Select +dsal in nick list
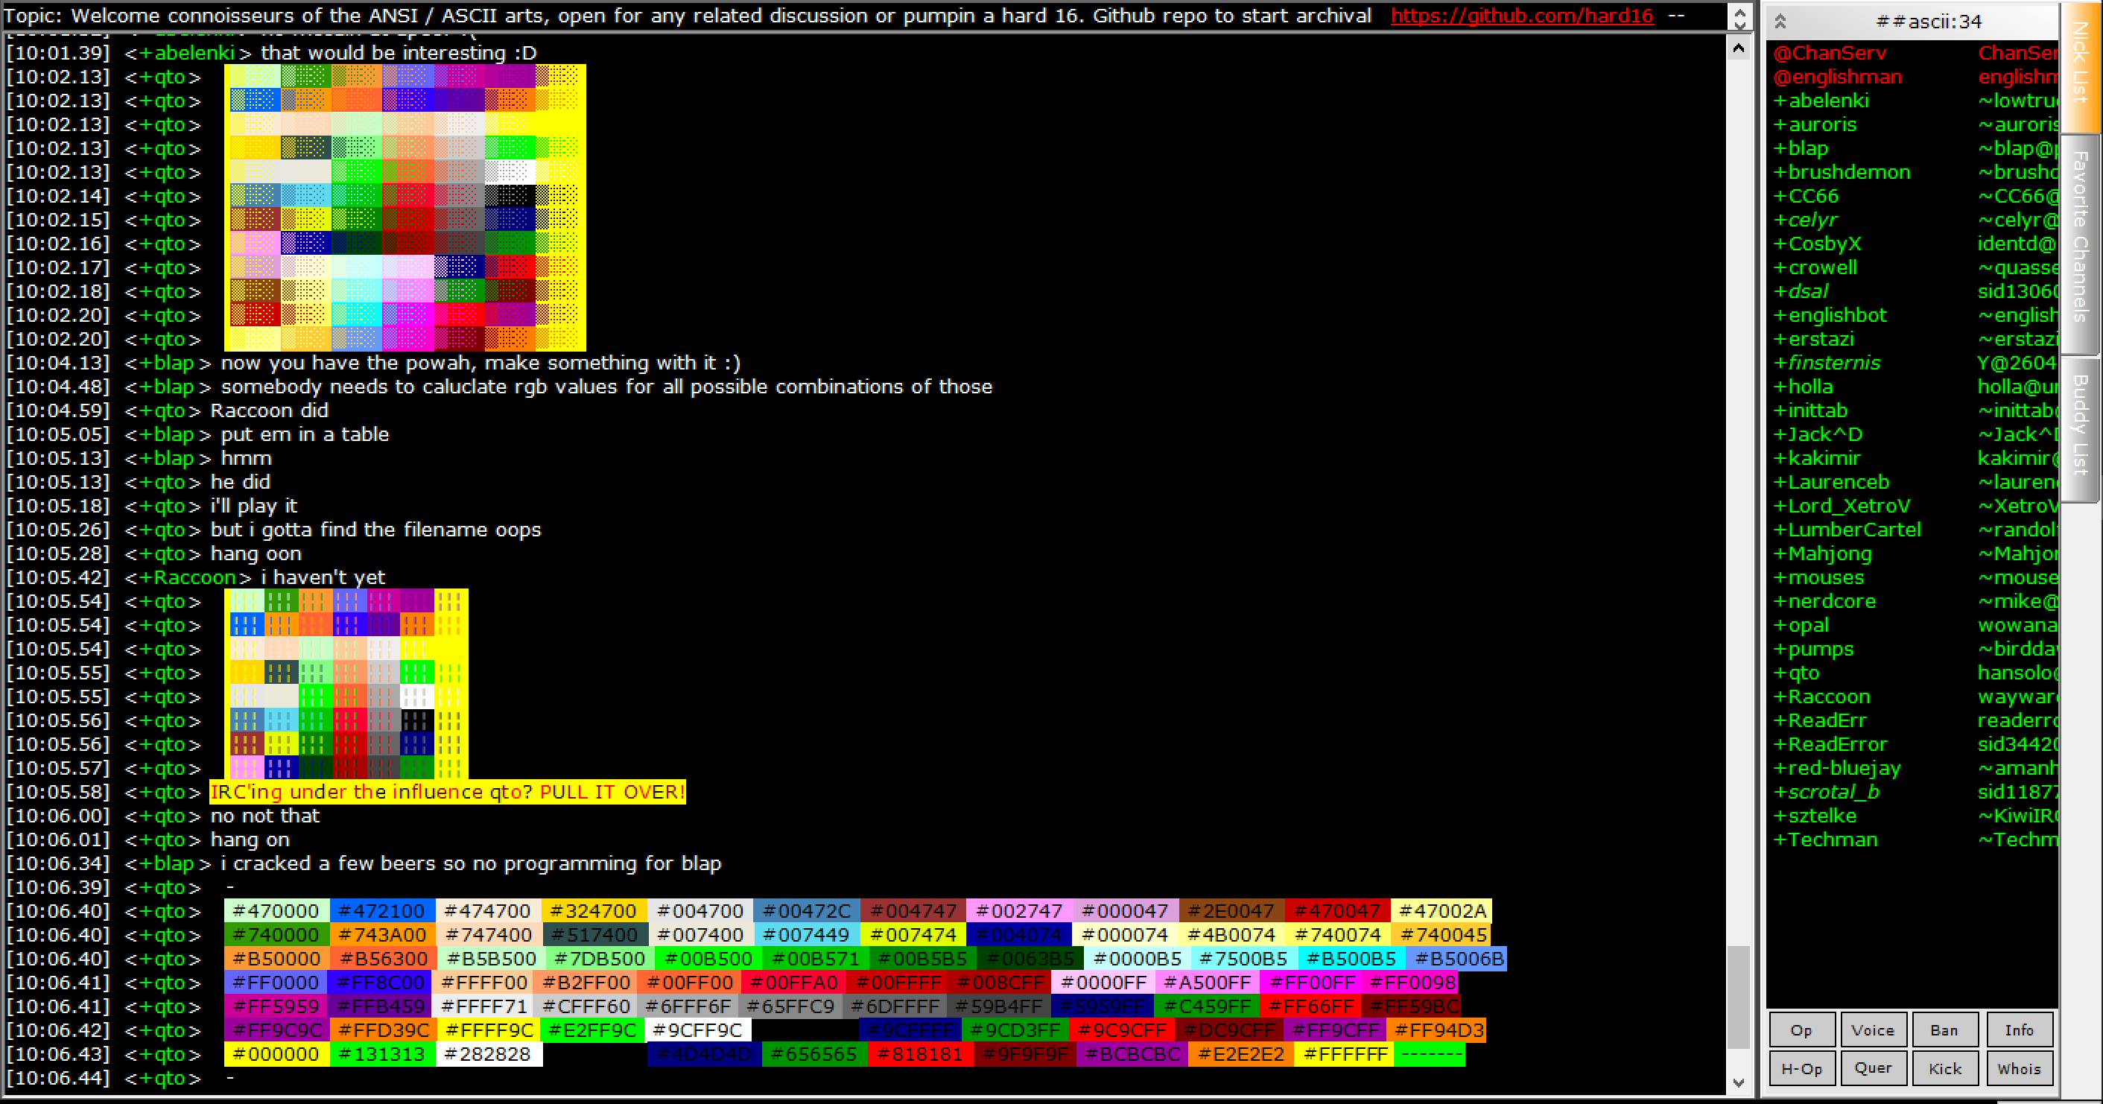This screenshot has height=1104, width=2103. pos(1800,291)
